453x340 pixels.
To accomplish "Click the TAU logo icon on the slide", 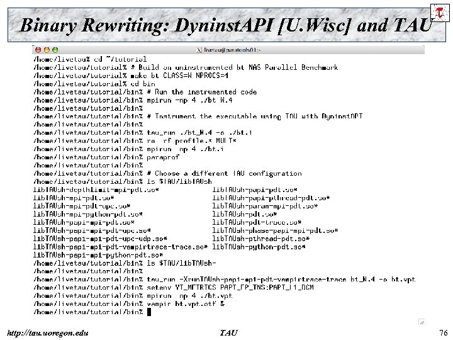I will click(440, 13).
